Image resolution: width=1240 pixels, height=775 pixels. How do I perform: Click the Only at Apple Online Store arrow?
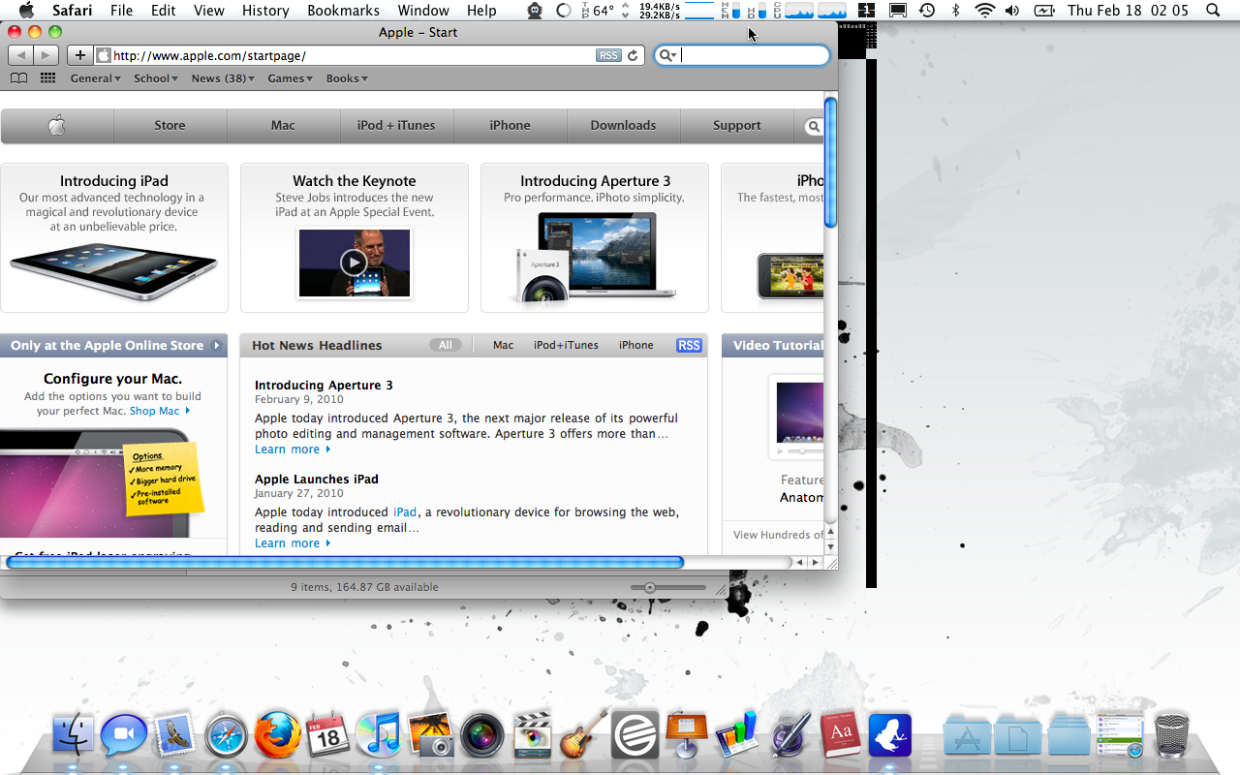216,345
